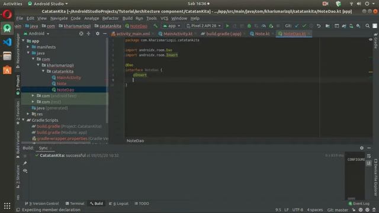This screenshot has width=379, height=213.
Task: Toggle the Z: Structure side panel
Action: (18, 176)
